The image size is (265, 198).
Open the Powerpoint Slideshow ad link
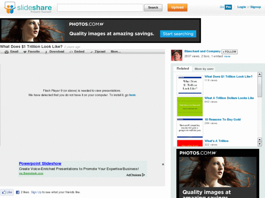pos(40,163)
